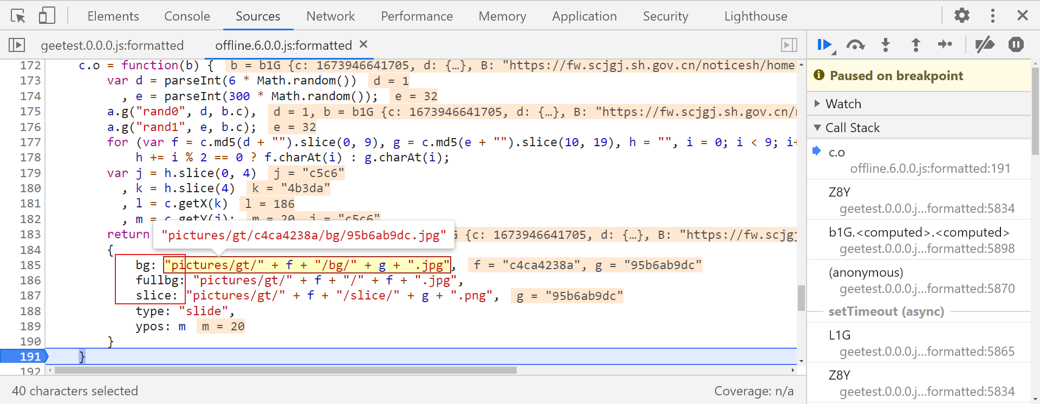The image size is (1040, 404).
Task: Select the offline.6.0.0.js:formatted file tab
Action: click(283, 45)
